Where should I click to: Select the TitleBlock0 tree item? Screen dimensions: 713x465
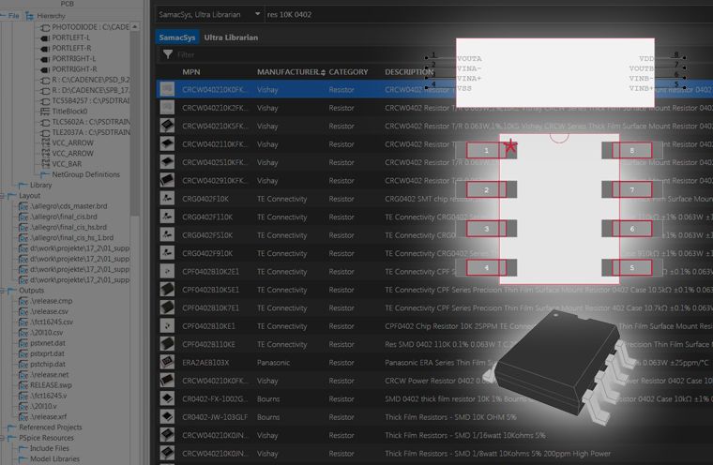pos(69,112)
